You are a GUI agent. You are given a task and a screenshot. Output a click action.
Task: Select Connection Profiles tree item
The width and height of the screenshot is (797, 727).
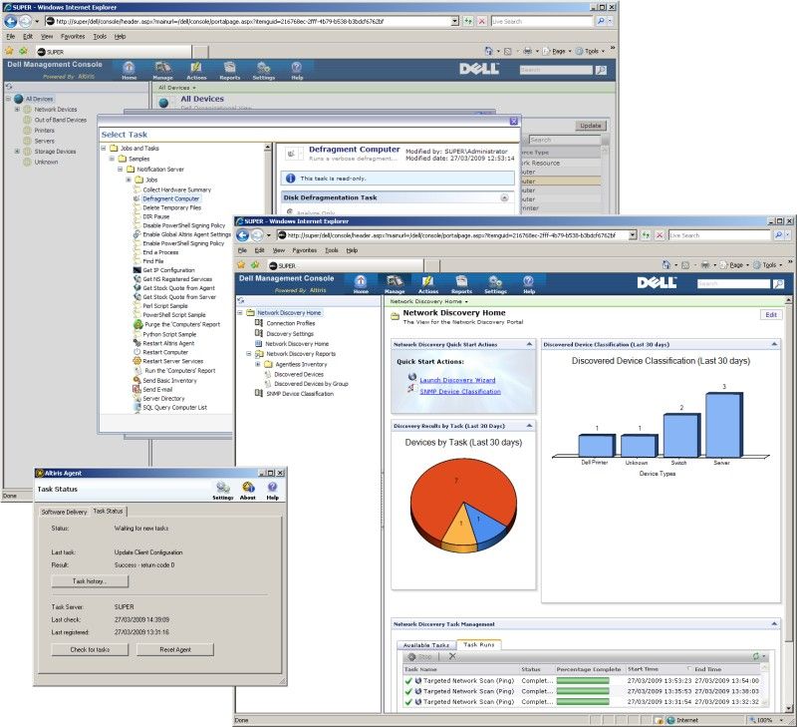290,323
